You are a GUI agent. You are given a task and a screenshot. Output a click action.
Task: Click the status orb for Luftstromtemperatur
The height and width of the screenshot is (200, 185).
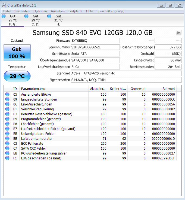[x=7, y=138]
